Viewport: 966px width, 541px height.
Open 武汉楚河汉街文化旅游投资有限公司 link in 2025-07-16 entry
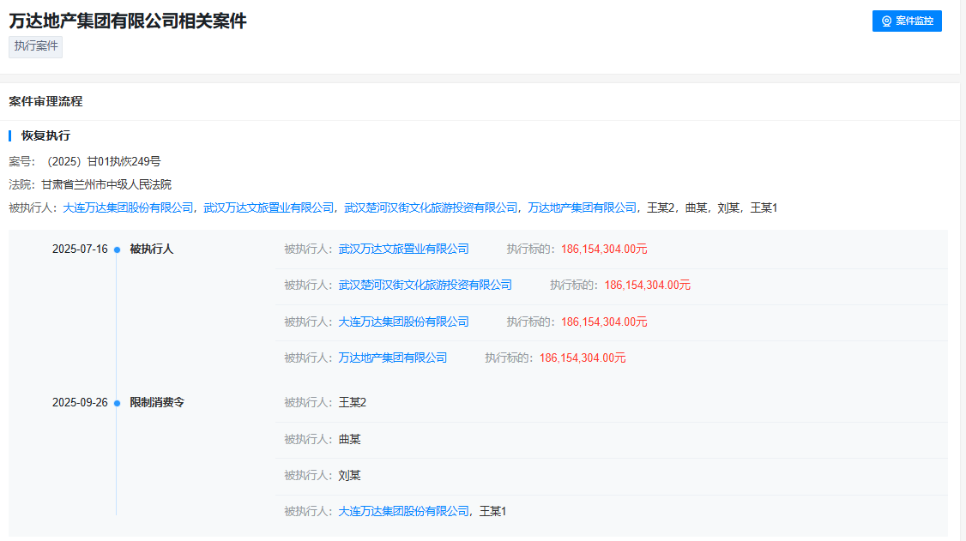[425, 285]
